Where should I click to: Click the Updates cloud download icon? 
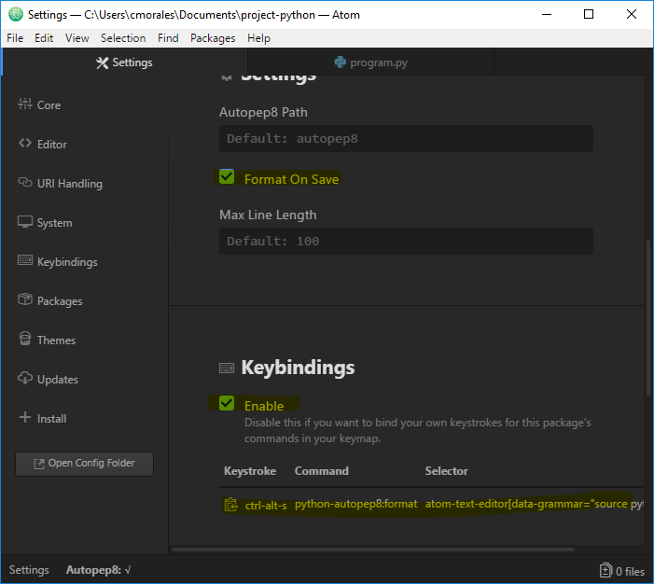(24, 378)
